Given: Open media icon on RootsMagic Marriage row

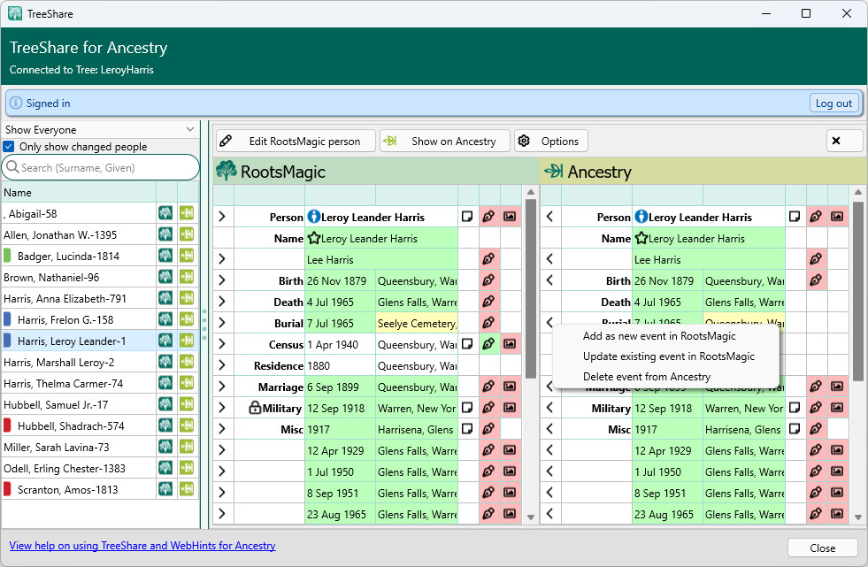Looking at the screenshot, I should pyautogui.click(x=510, y=387).
